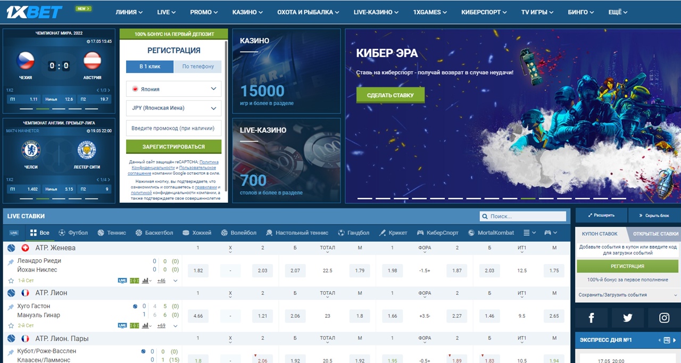This screenshot has width=681, height=363.
Task: Expand more markets +69 for Гастон match
Action: click(161, 326)
